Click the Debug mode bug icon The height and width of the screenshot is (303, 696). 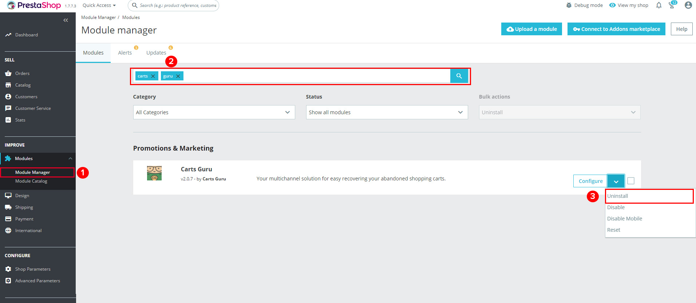pos(569,5)
